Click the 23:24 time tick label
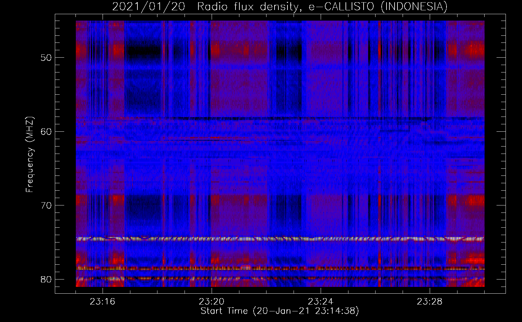The image size is (522, 322). click(321, 302)
